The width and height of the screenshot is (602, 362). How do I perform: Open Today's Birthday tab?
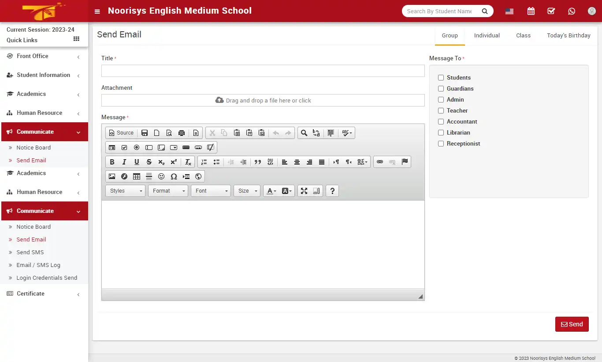(569, 35)
